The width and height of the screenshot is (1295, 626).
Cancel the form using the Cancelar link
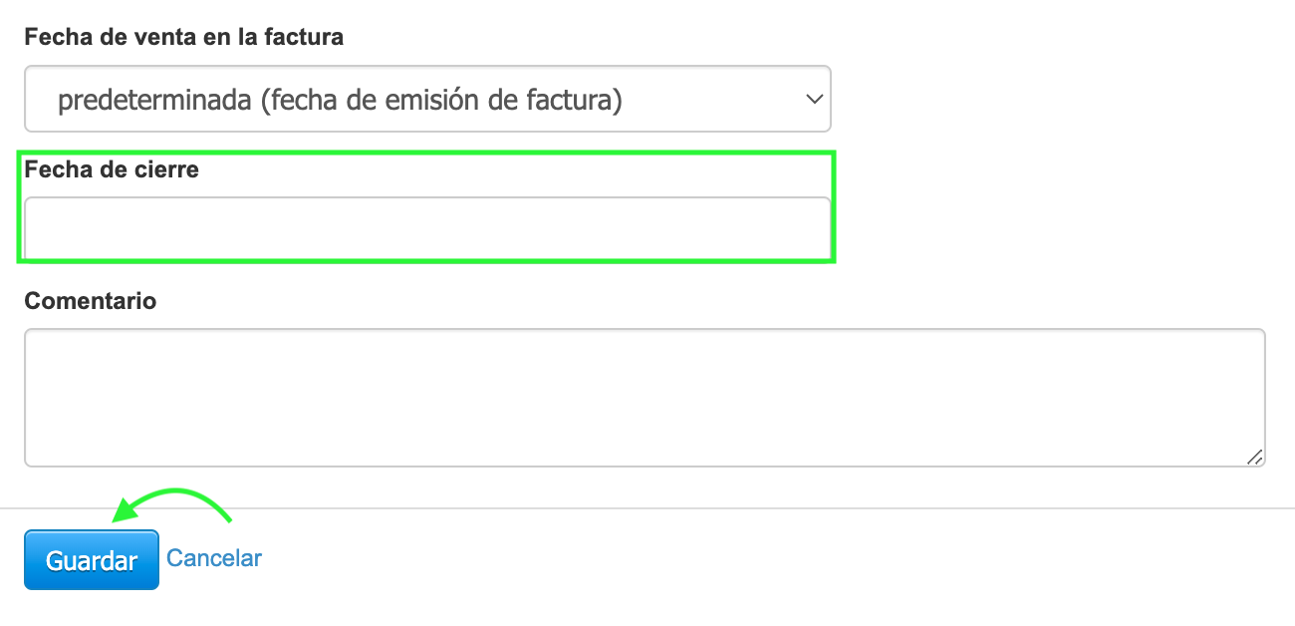[214, 558]
